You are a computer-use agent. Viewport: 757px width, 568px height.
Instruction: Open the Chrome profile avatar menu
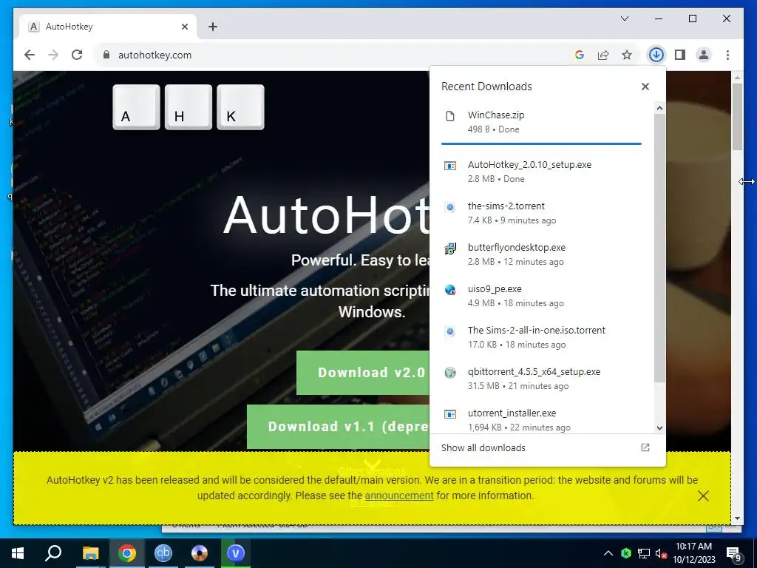704,55
